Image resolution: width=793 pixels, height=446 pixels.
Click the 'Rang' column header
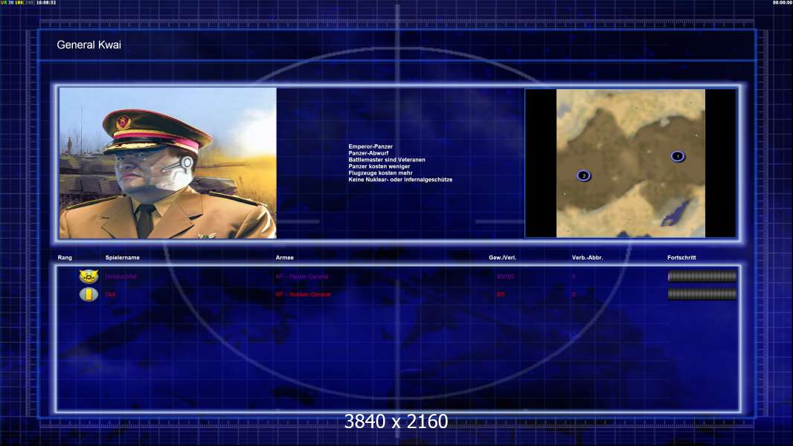pos(65,258)
